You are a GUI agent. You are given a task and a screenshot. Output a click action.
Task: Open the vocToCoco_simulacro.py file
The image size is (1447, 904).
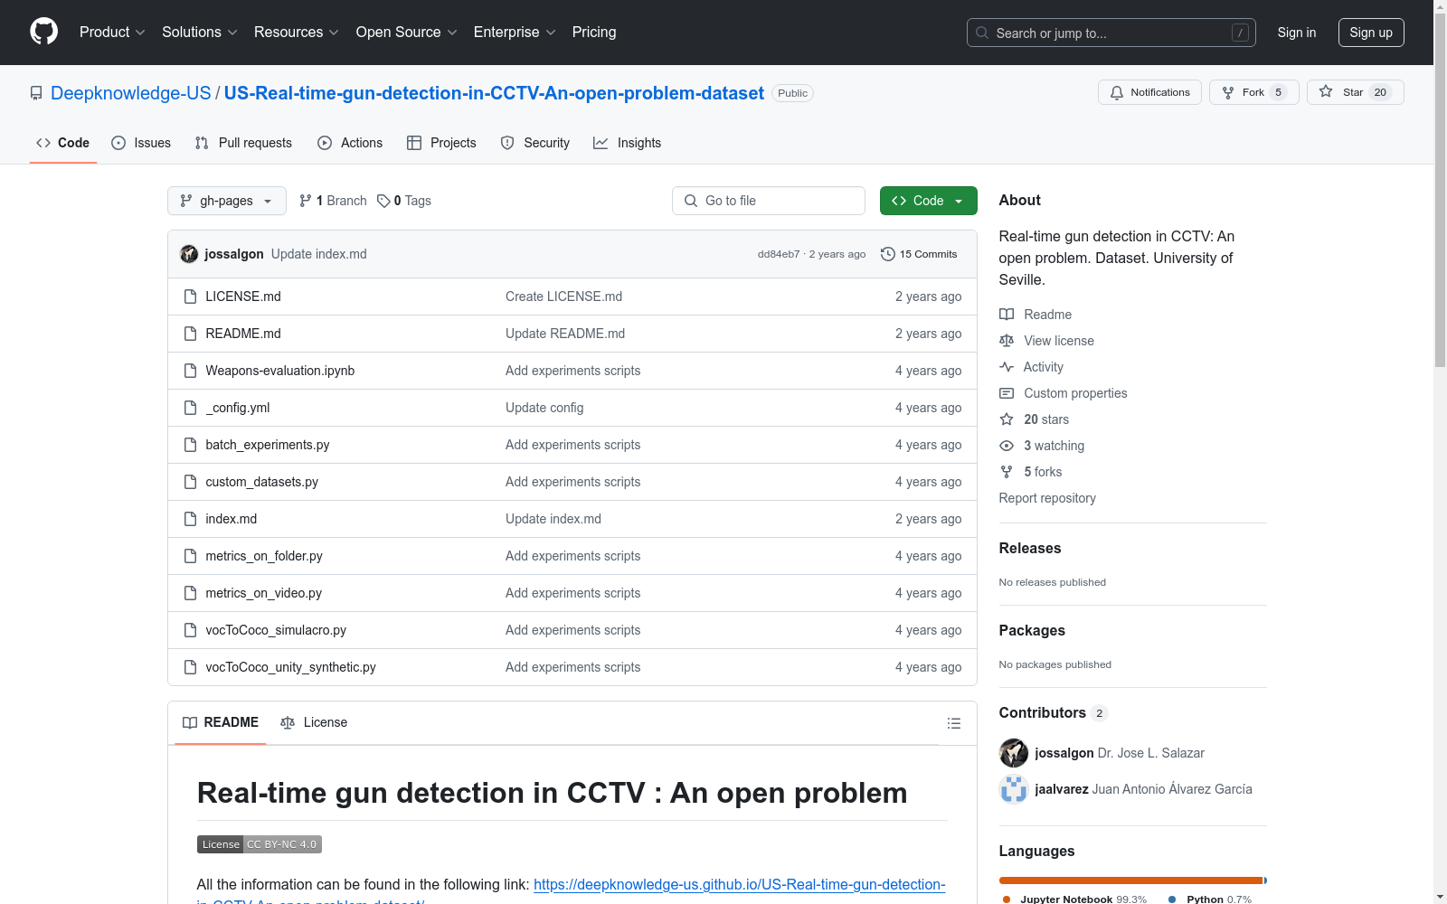click(x=276, y=630)
